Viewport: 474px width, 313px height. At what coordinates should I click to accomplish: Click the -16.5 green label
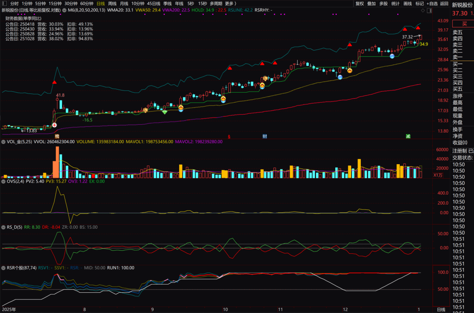click(87, 120)
